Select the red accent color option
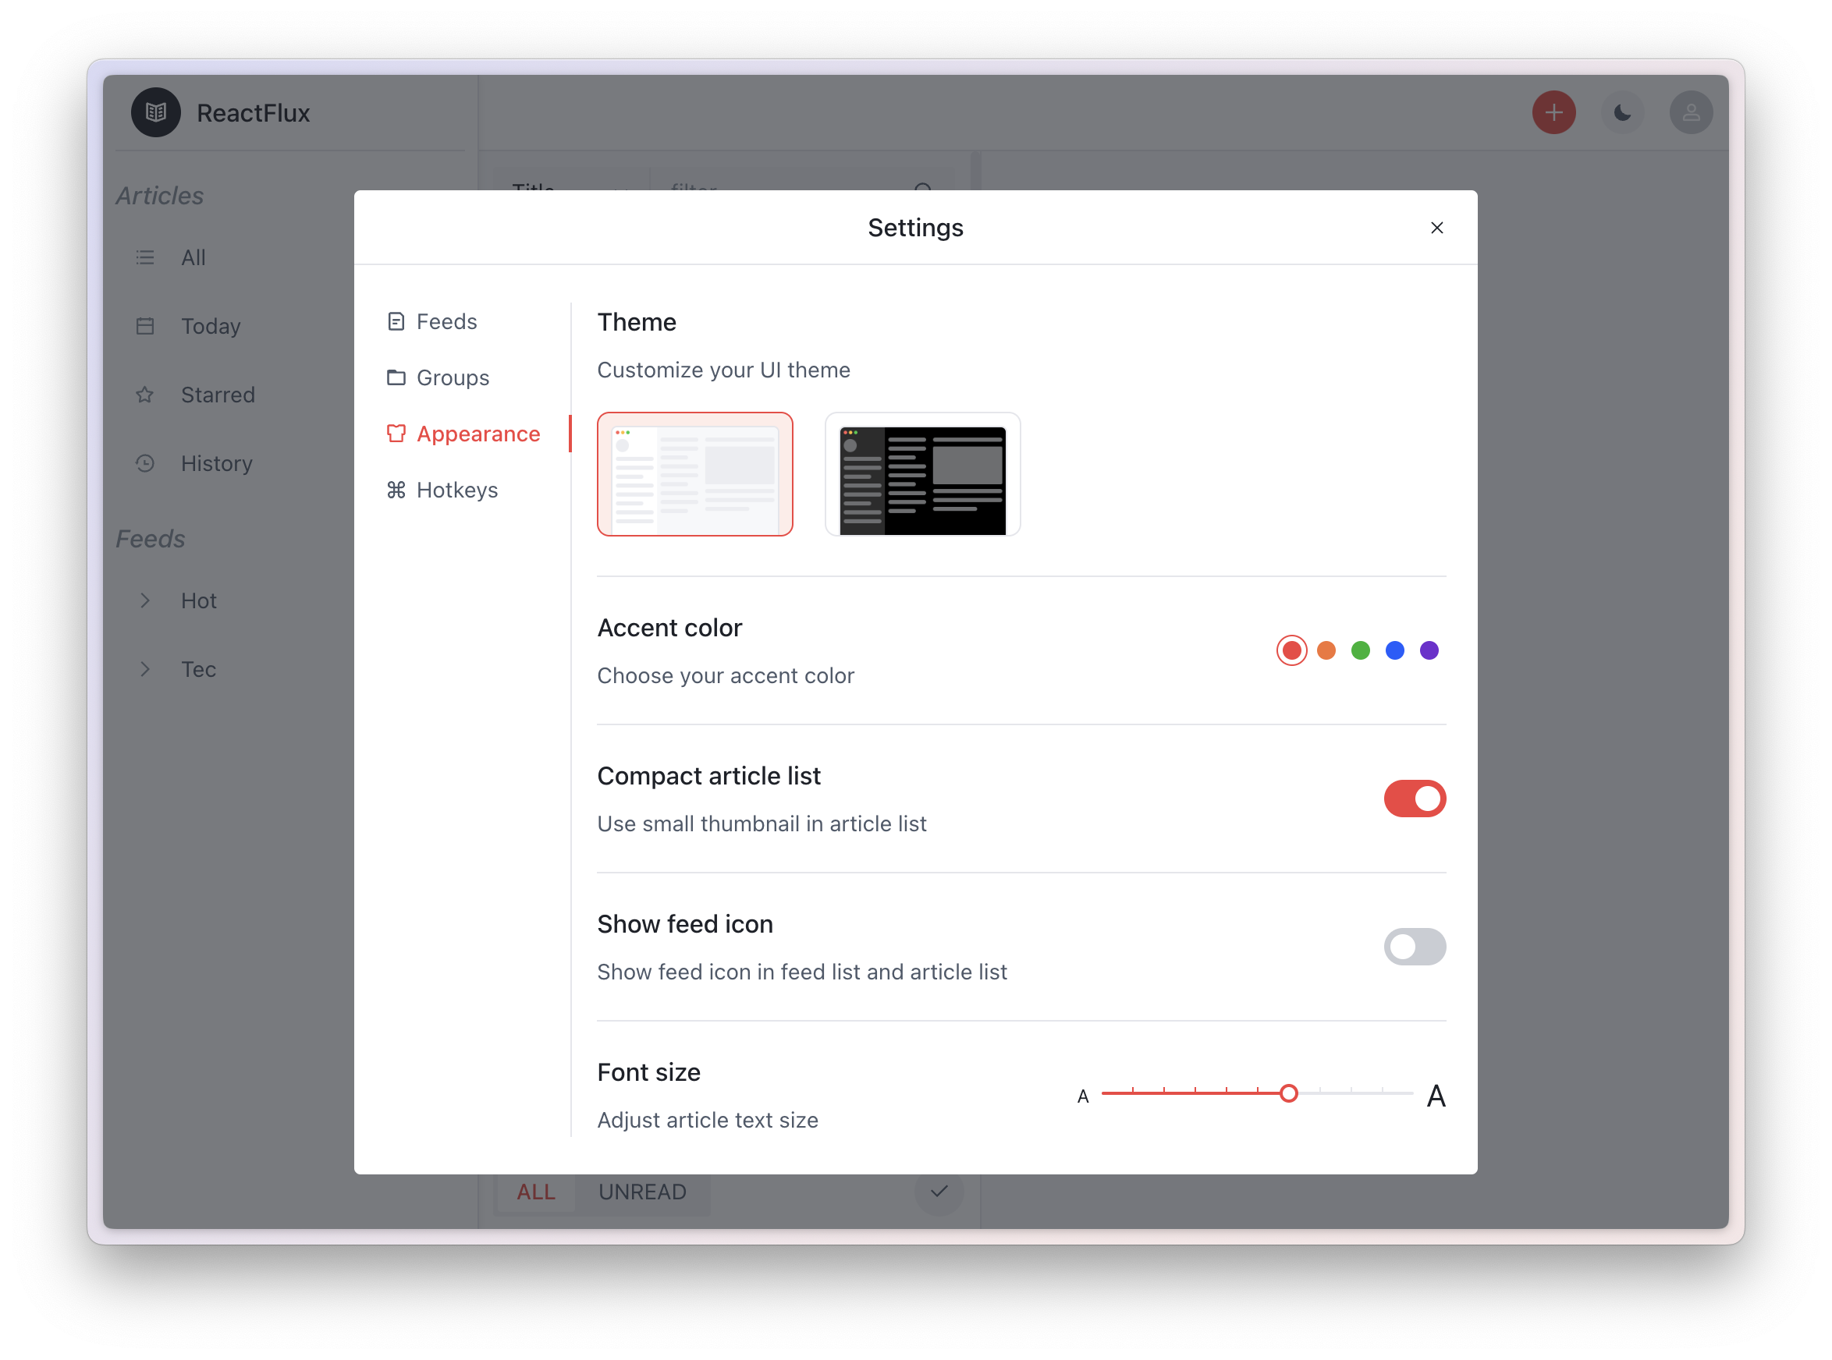The width and height of the screenshot is (1832, 1360). pyautogui.click(x=1291, y=650)
